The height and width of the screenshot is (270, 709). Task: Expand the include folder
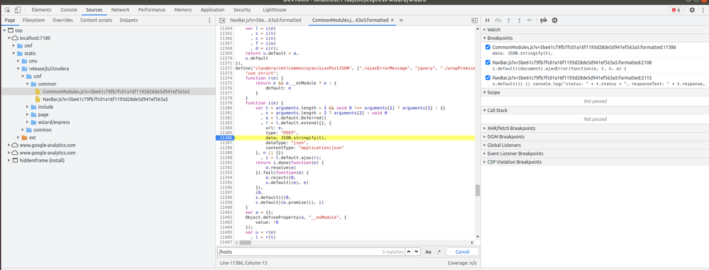[28, 107]
